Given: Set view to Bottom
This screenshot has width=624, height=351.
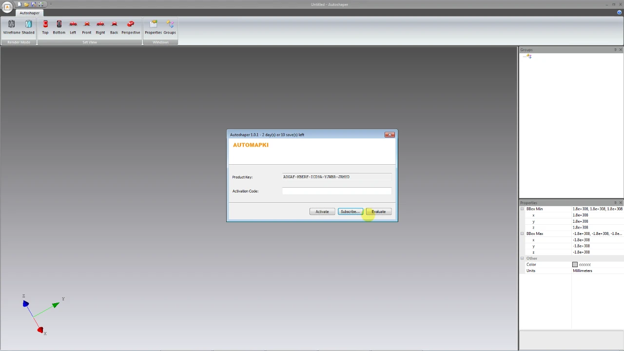Looking at the screenshot, I should point(59,27).
